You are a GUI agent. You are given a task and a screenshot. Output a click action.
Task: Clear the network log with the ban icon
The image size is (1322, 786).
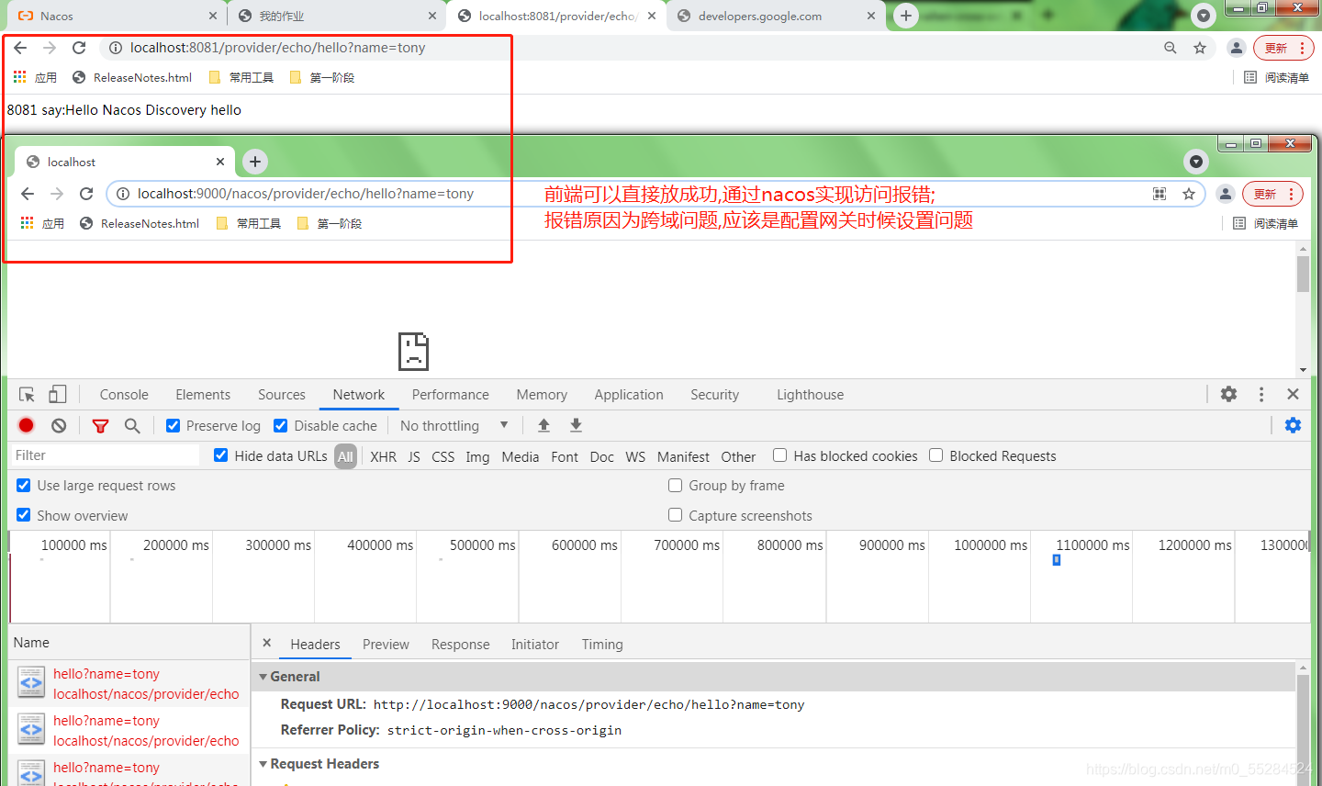pyautogui.click(x=59, y=425)
